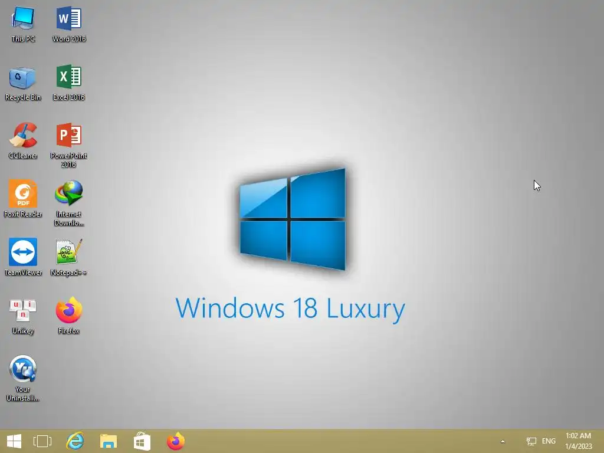The width and height of the screenshot is (604, 453).
Task: Expand the hidden system tray icons arrow
Action: coord(503,441)
